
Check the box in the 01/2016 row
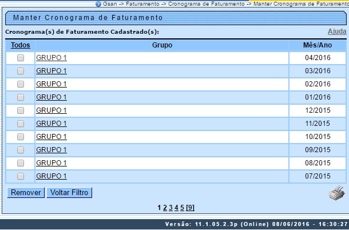click(x=21, y=97)
